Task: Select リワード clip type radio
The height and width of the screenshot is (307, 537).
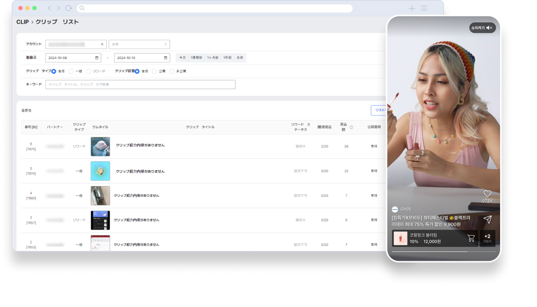Action: (x=89, y=71)
